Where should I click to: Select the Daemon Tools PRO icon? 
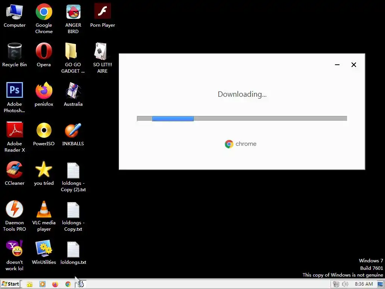(15, 216)
